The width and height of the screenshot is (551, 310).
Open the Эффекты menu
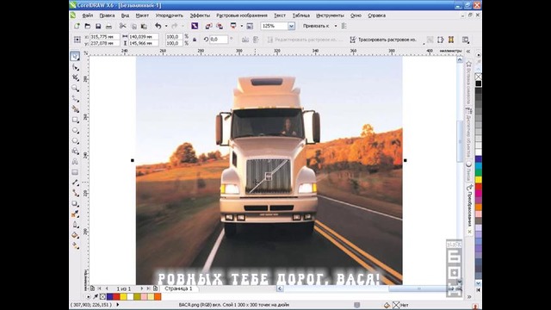(200, 15)
